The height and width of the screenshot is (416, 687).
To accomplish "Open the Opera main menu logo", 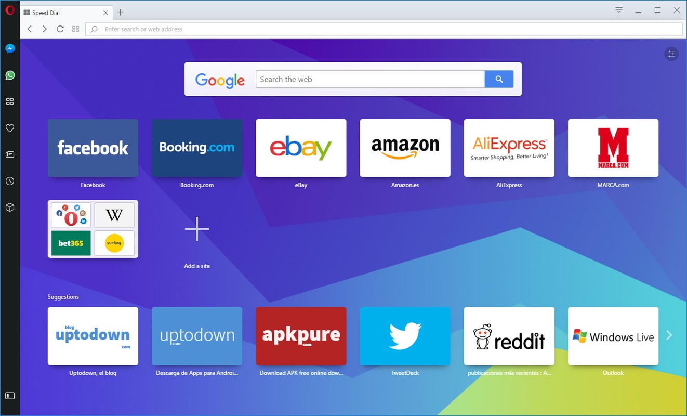I will [10, 11].
